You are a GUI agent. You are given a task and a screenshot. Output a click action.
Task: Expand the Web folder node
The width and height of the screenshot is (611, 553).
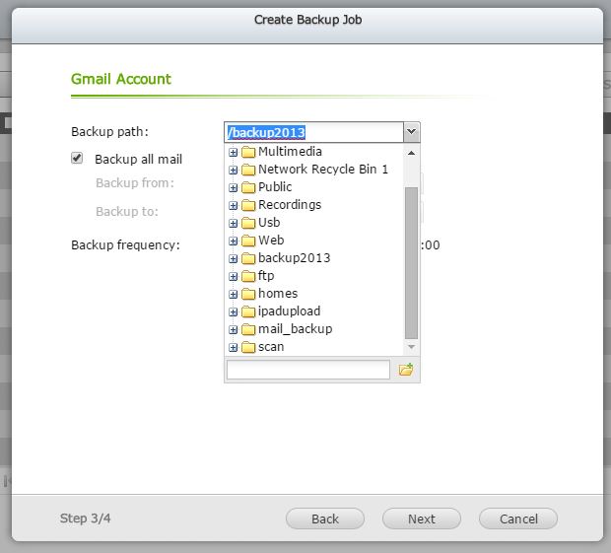pyautogui.click(x=233, y=241)
